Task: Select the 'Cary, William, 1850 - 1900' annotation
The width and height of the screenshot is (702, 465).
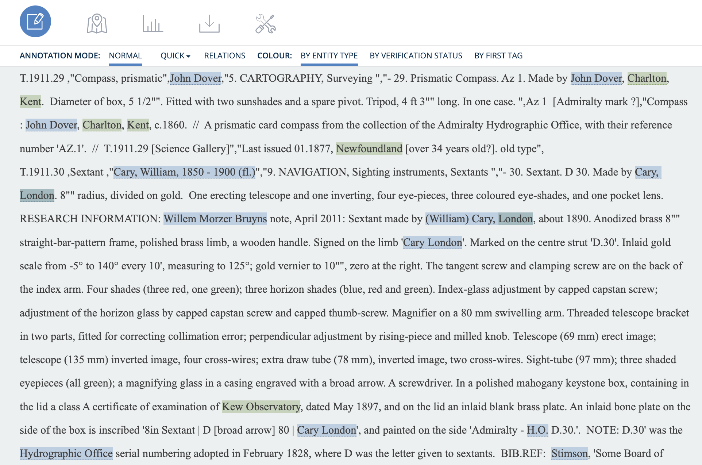Action: pyautogui.click(x=185, y=172)
